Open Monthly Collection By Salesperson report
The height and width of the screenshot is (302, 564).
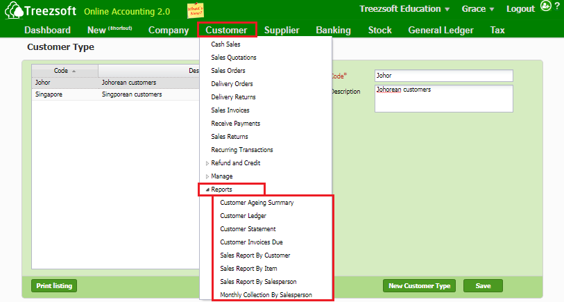266,295
